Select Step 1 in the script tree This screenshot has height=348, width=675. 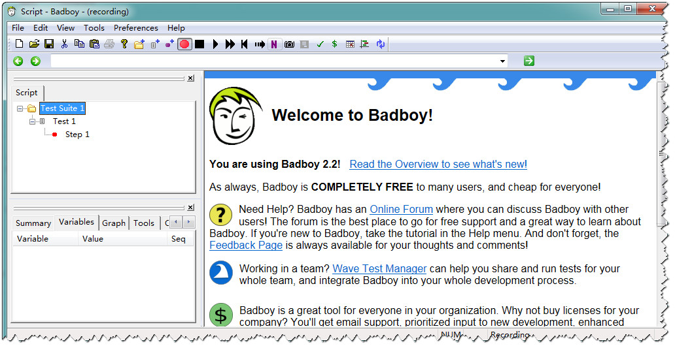coord(77,134)
